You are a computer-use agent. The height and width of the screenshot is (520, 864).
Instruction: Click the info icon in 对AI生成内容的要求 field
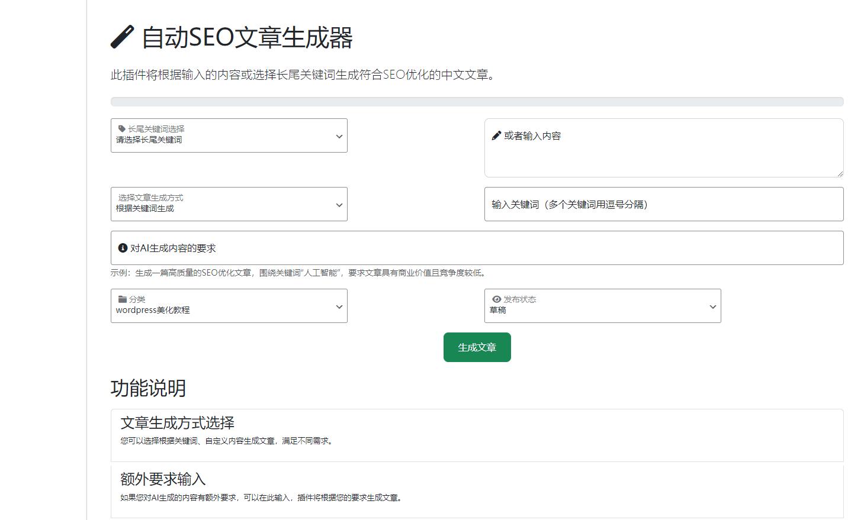pyautogui.click(x=123, y=247)
